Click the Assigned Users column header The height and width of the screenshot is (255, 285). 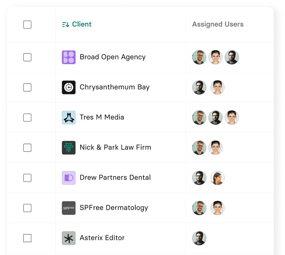tap(218, 24)
